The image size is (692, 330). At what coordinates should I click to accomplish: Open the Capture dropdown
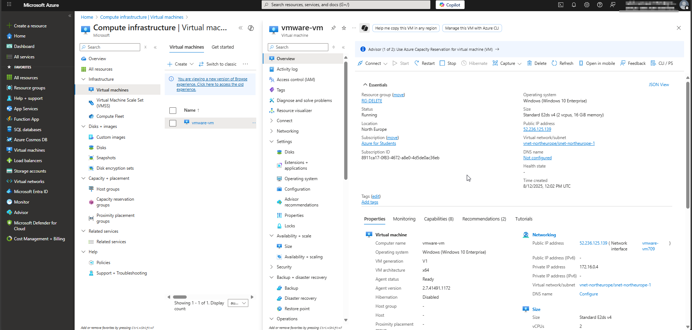[507, 63]
